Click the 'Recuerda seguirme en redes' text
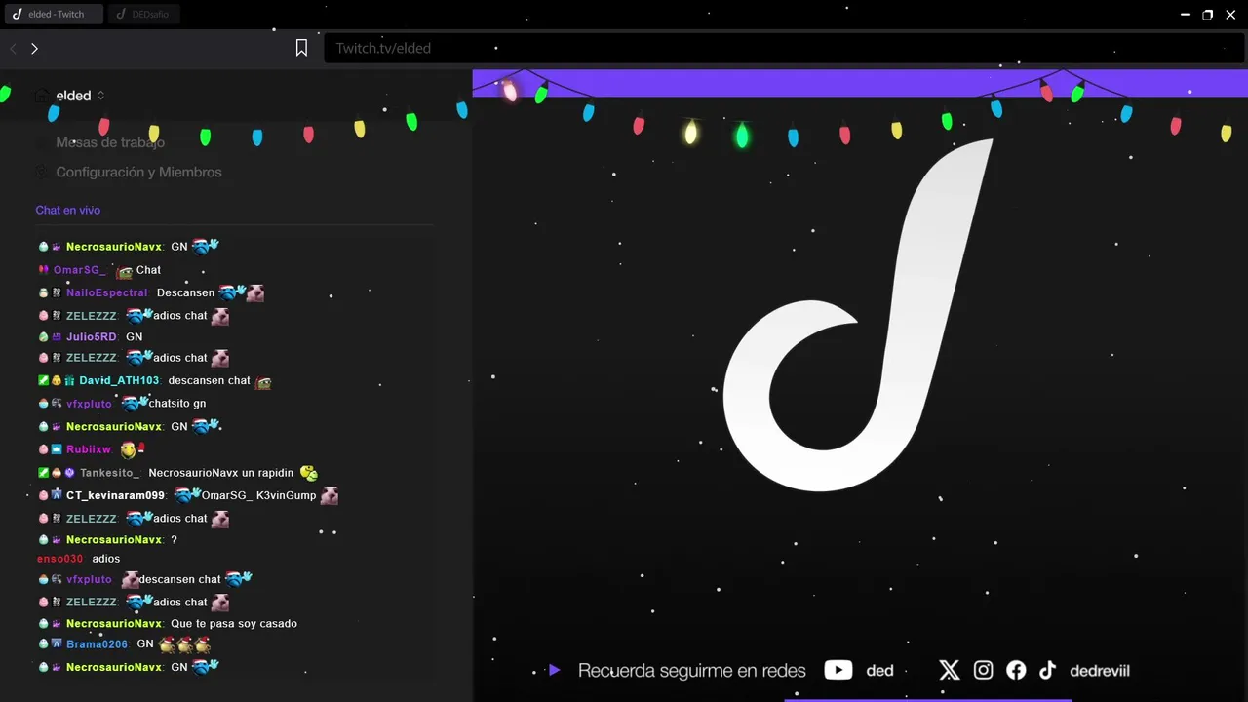The height and width of the screenshot is (702, 1248). pyautogui.click(x=692, y=671)
